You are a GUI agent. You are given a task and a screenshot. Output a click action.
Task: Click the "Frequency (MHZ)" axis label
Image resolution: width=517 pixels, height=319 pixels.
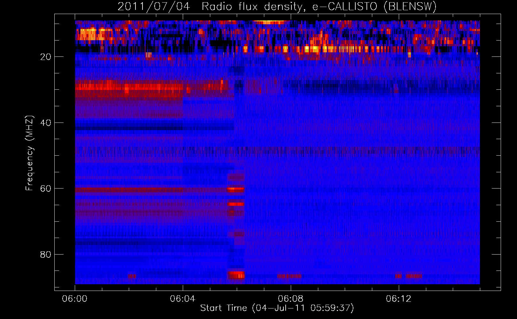coord(29,153)
